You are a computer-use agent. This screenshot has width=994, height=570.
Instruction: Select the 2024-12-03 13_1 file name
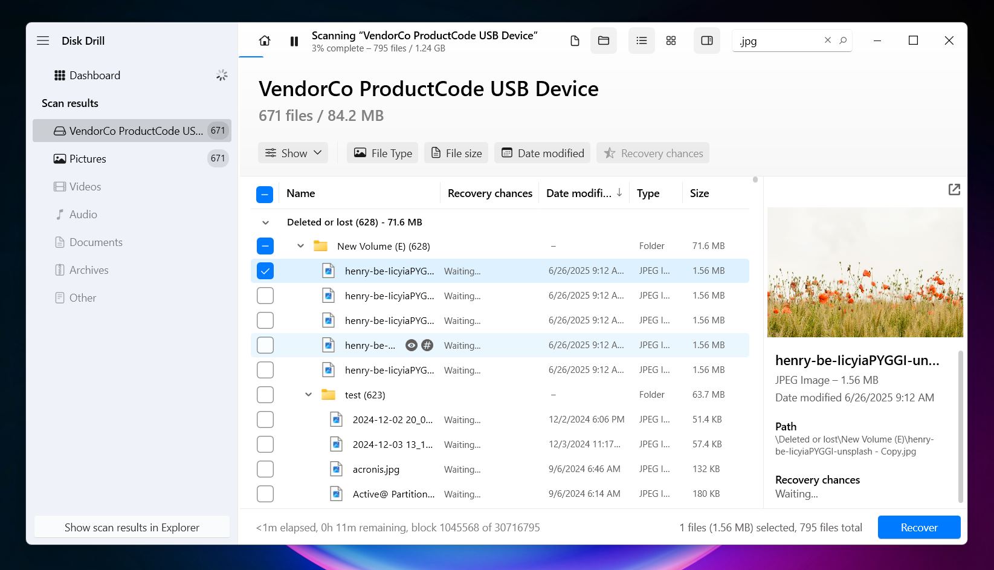[393, 444]
